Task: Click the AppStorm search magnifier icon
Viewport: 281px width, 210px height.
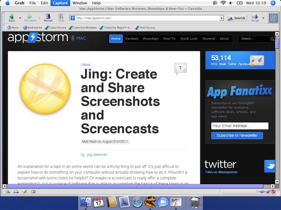Action: point(272,39)
